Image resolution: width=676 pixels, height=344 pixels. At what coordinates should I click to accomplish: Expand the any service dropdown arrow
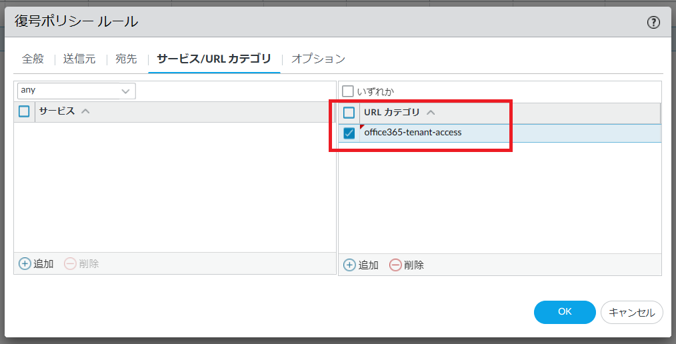pos(125,91)
